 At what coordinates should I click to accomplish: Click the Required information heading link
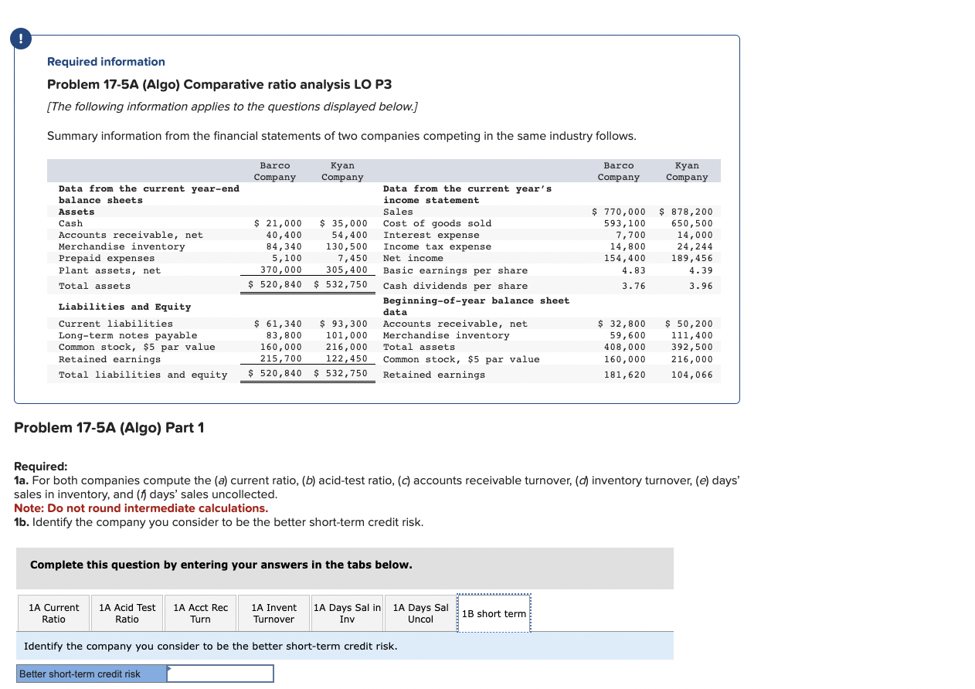[x=106, y=62]
